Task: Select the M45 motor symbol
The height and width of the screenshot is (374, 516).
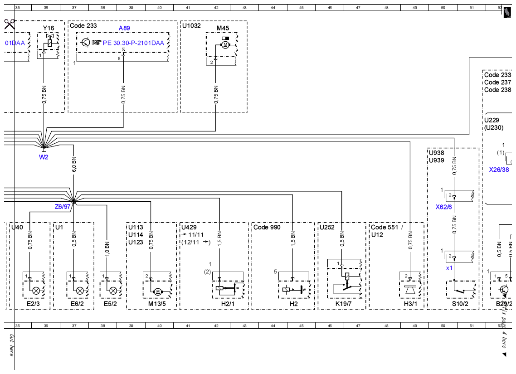Action: point(225,44)
